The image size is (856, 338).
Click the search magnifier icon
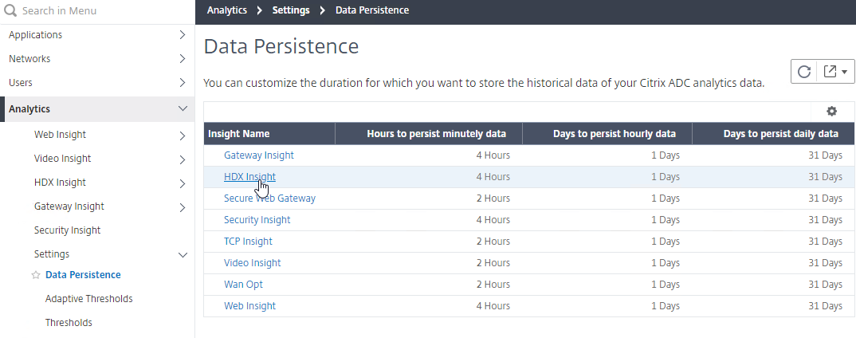(11, 12)
